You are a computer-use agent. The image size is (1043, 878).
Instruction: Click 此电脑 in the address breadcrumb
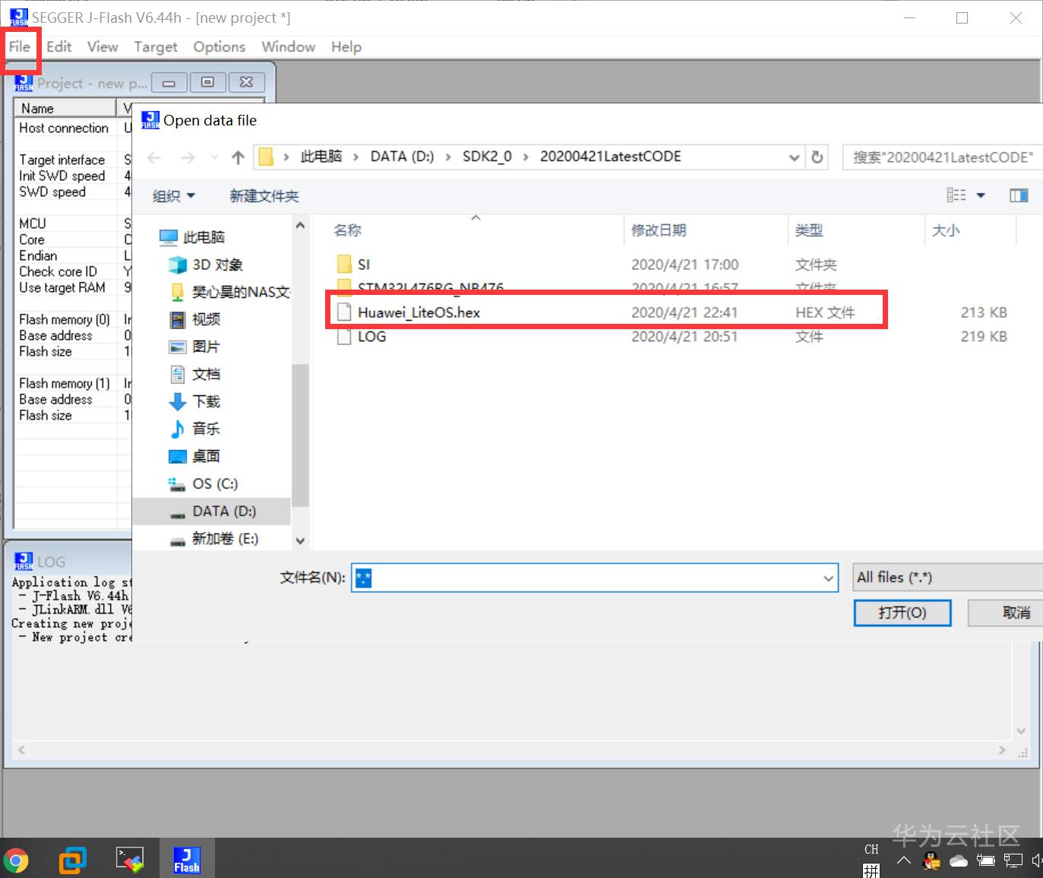point(321,157)
